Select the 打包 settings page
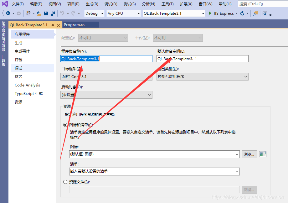The image size is (288, 203). (x=33, y=60)
